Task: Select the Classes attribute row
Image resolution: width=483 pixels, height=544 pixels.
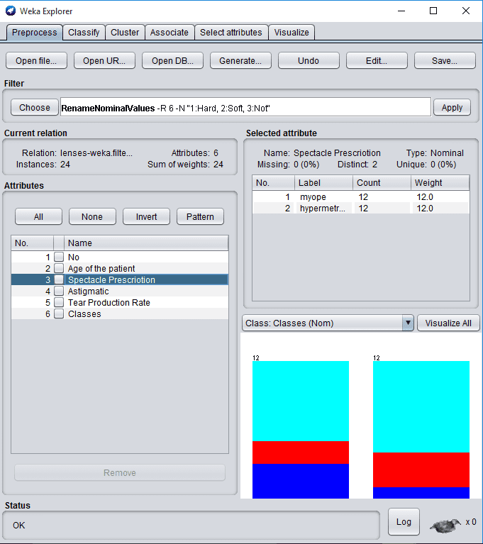Action: [120, 313]
